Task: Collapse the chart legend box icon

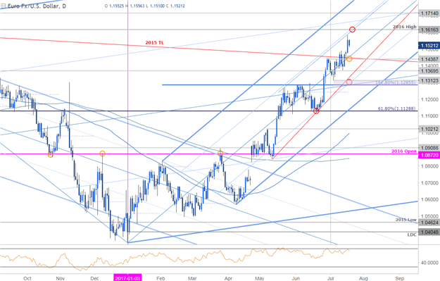Action: pyautogui.click(x=3, y=6)
